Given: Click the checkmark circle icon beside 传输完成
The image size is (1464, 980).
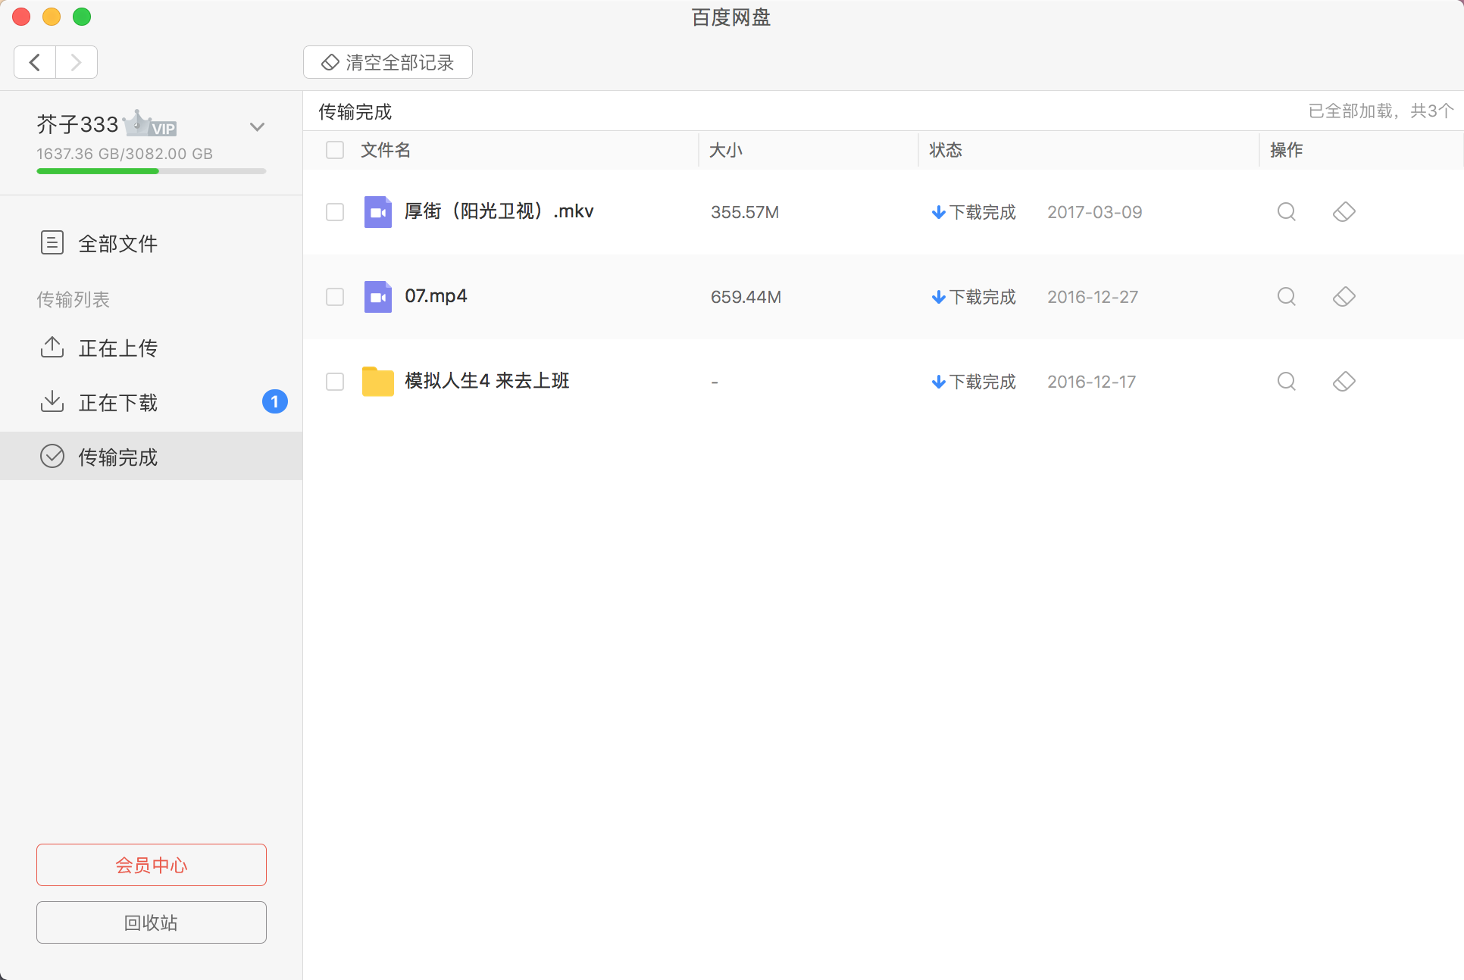Looking at the screenshot, I should (52, 456).
